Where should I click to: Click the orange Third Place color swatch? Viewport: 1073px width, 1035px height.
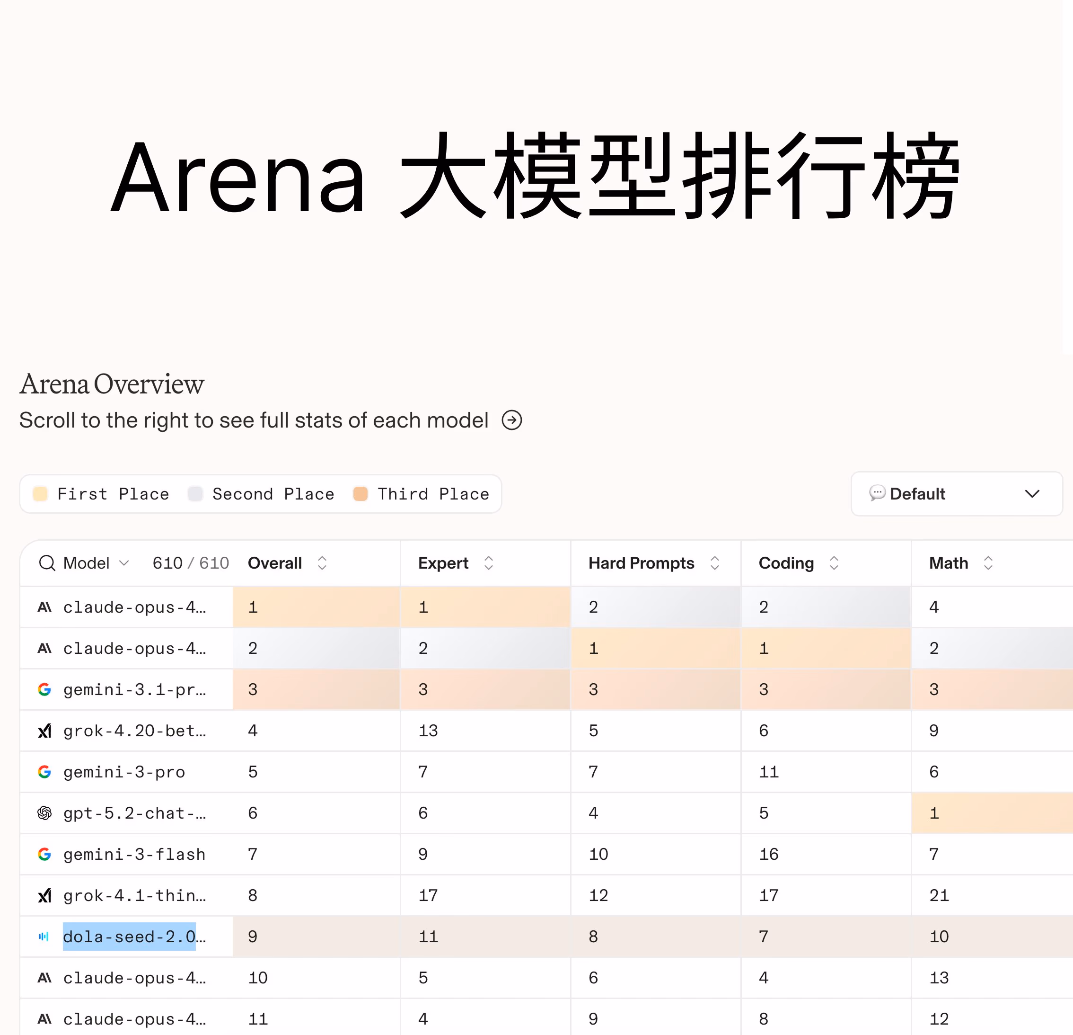click(x=360, y=494)
